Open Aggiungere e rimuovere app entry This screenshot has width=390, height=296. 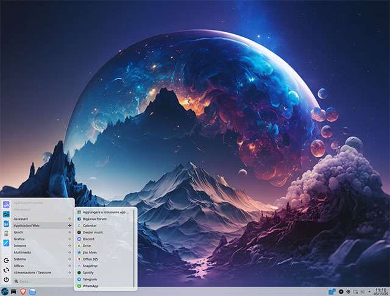(104, 212)
